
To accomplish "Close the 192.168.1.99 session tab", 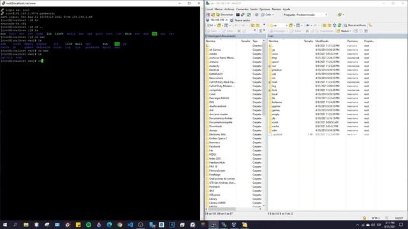I will (226, 20).
